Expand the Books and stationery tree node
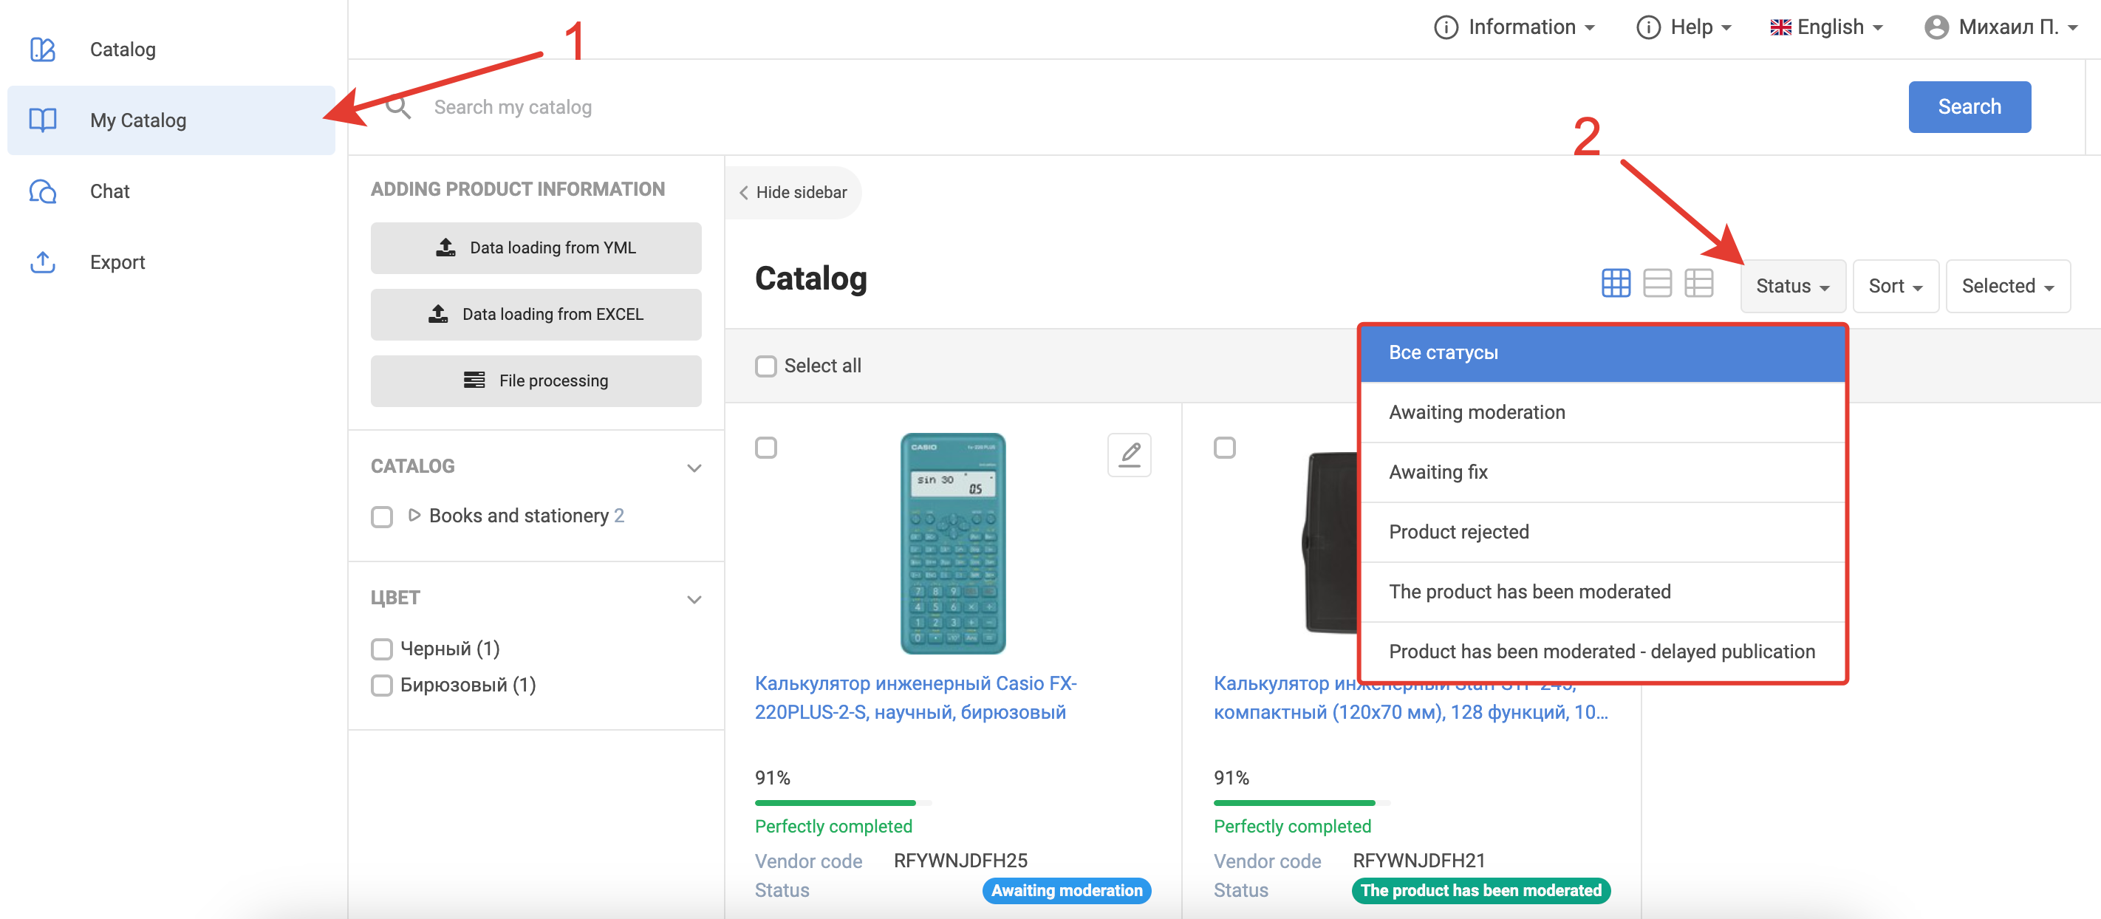The image size is (2101, 919). click(414, 516)
